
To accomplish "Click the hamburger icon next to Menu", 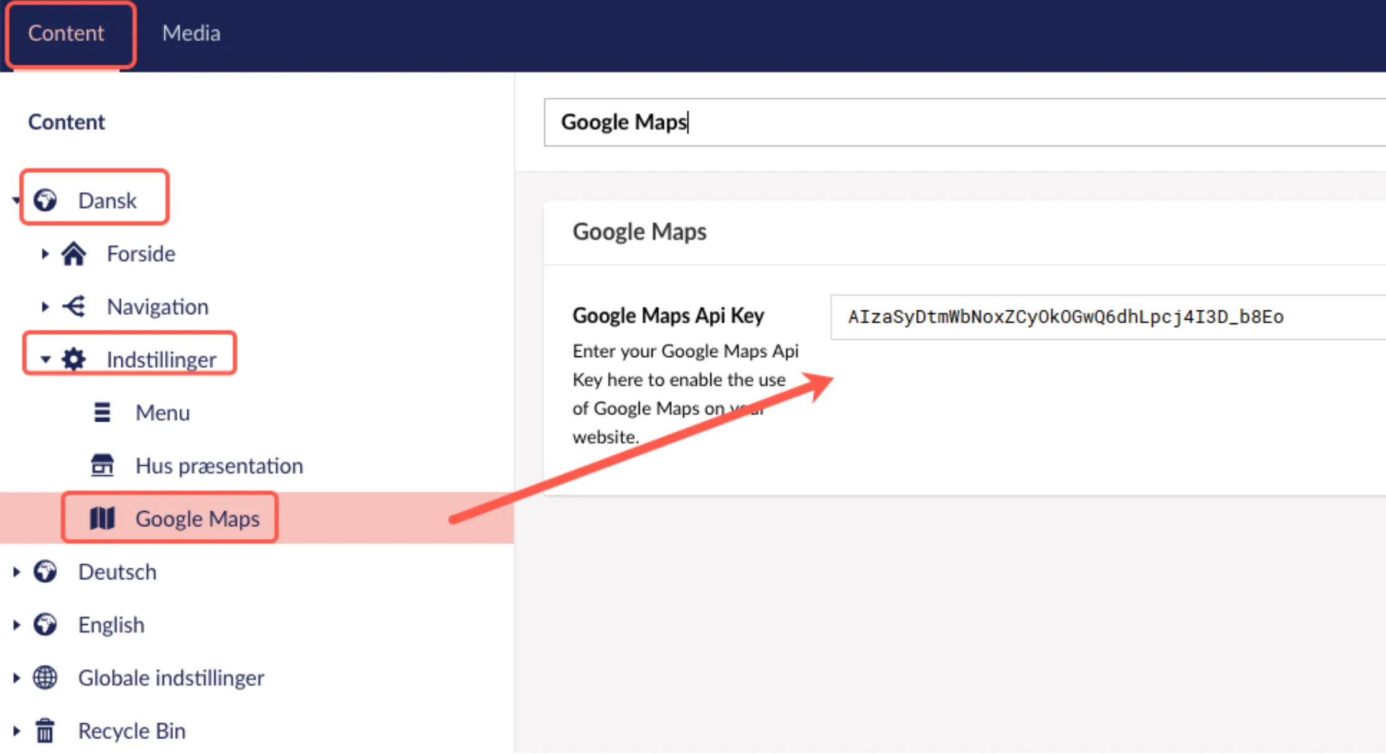I will [102, 412].
